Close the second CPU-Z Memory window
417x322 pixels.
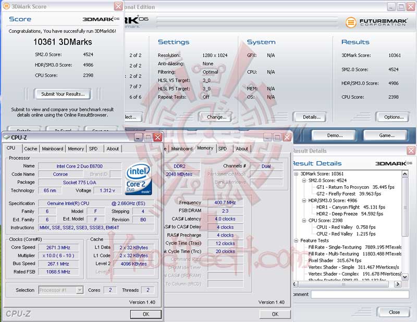click(x=287, y=137)
